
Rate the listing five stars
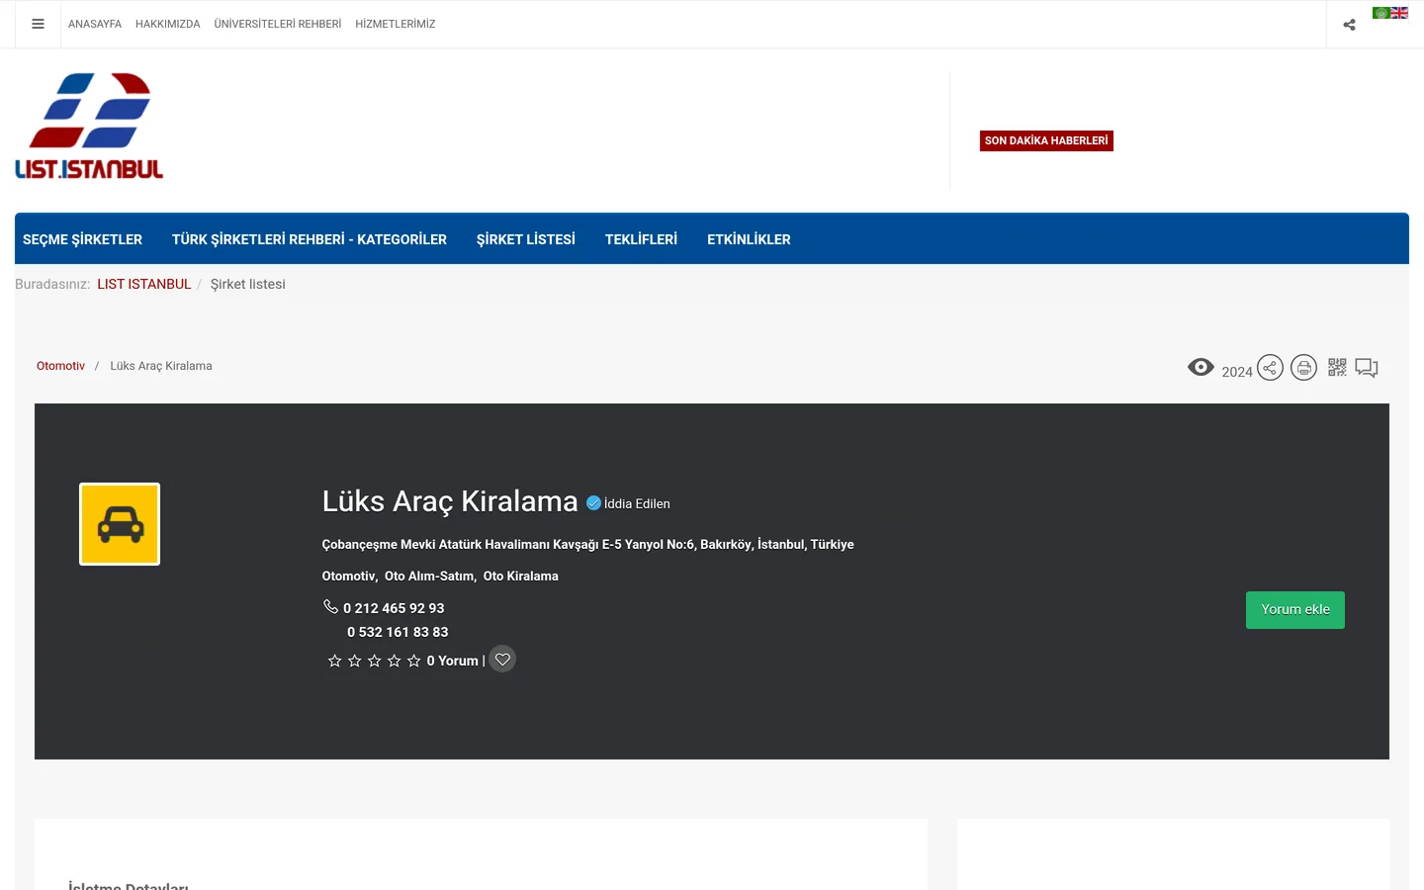pyautogui.click(x=414, y=661)
